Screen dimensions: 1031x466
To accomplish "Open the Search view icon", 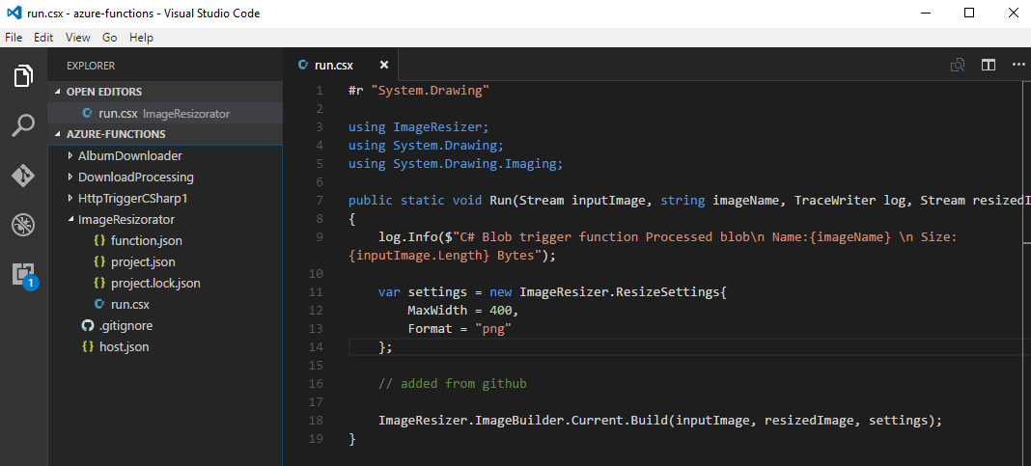I will [x=23, y=125].
